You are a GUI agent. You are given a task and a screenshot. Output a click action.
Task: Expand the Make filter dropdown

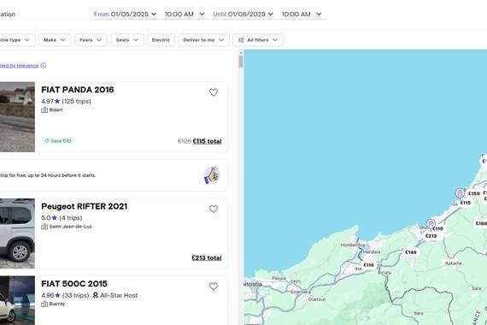[x=55, y=40]
